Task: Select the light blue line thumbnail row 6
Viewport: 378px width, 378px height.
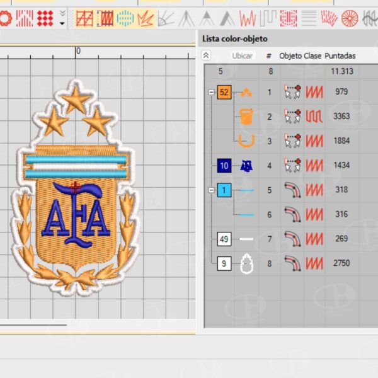Action: (x=246, y=215)
